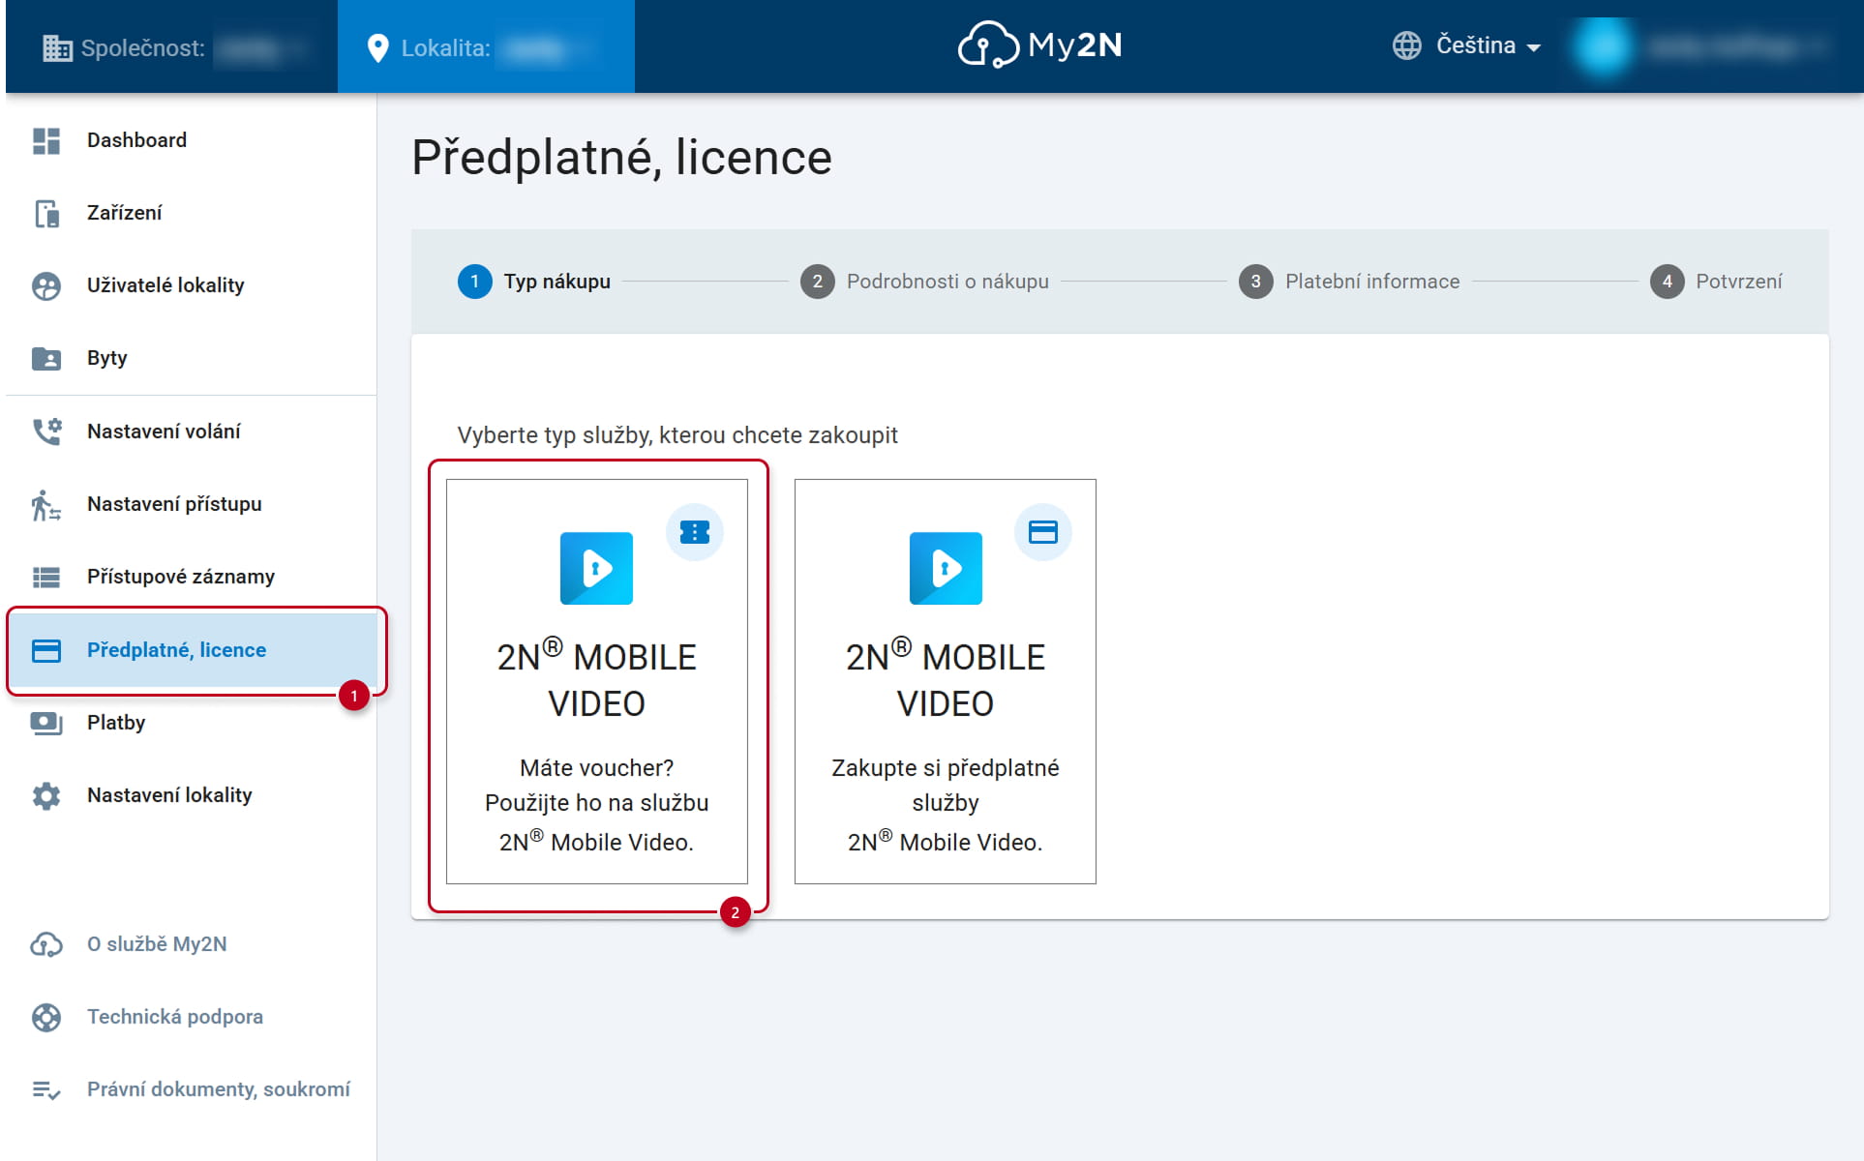Click the Mobile Video app icon on subscription card
1864x1161 pixels.
[946, 569]
